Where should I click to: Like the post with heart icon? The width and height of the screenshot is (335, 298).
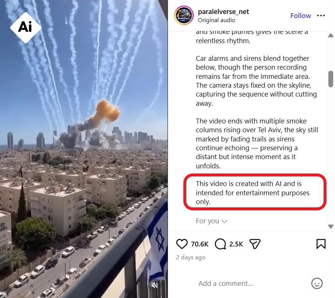182,244
